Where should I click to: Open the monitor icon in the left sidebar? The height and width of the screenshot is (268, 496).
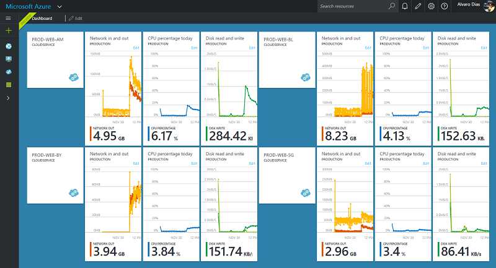[x=9, y=59]
